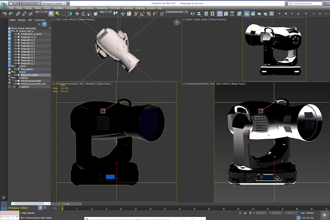
Task: Click the Align tool icon
Action: (x=199, y=13)
